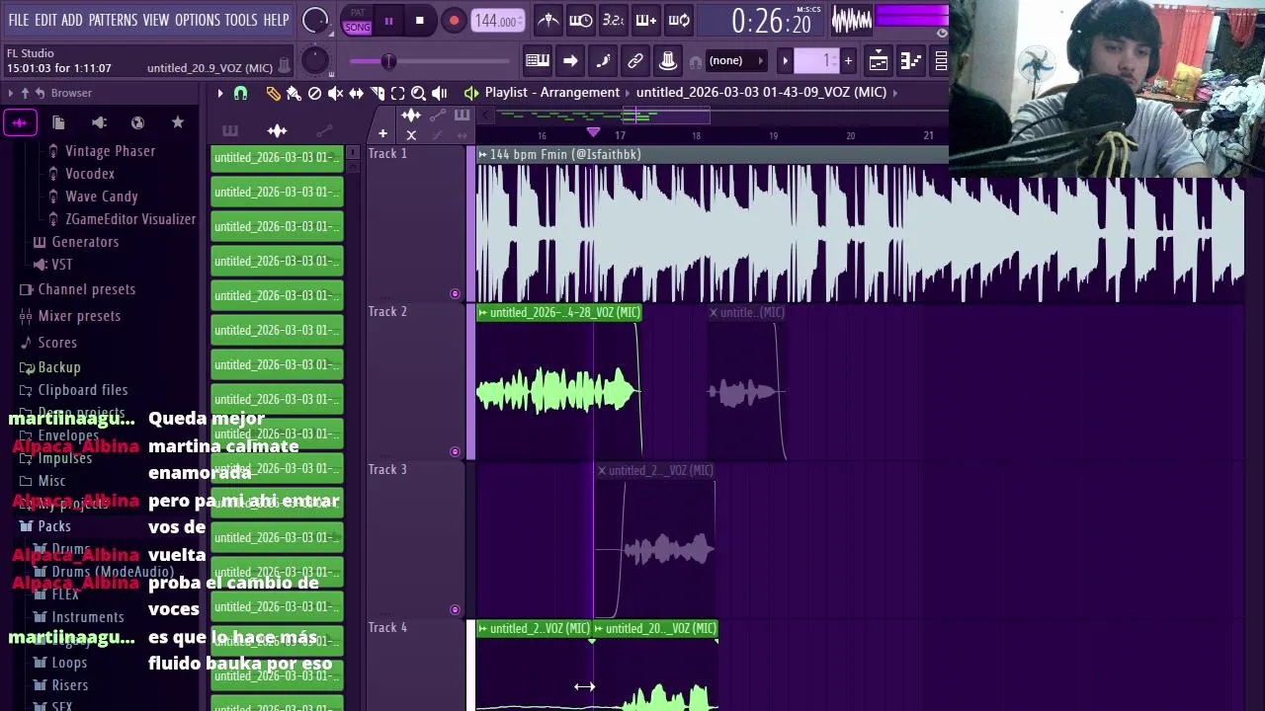Select the Select tool in playlist
The width and height of the screenshot is (1265, 711).
(397, 93)
